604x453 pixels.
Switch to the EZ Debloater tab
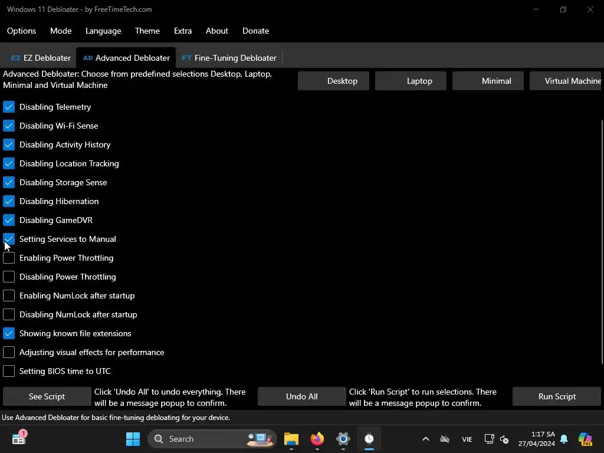pyautogui.click(x=41, y=58)
